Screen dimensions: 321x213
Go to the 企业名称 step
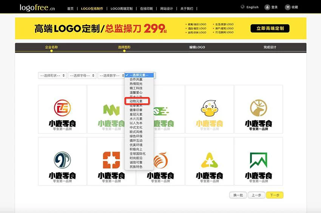51,47
